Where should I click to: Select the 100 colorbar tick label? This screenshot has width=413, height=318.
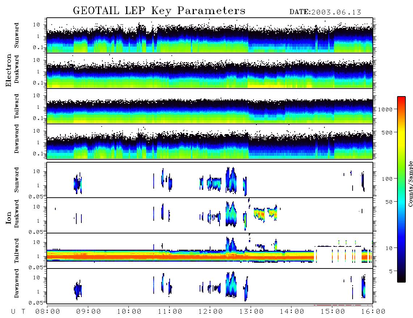[x=387, y=179]
